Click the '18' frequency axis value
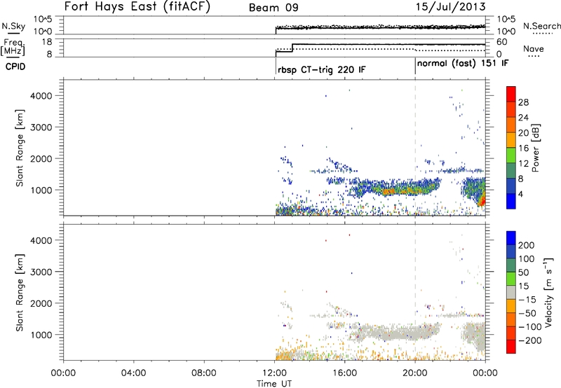This screenshot has height=388, width=561. click(x=47, y=42)
